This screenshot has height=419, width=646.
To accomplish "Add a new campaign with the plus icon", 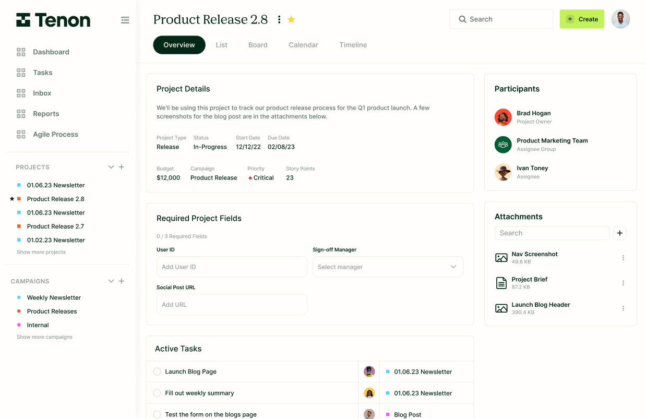I will [122, 281].
